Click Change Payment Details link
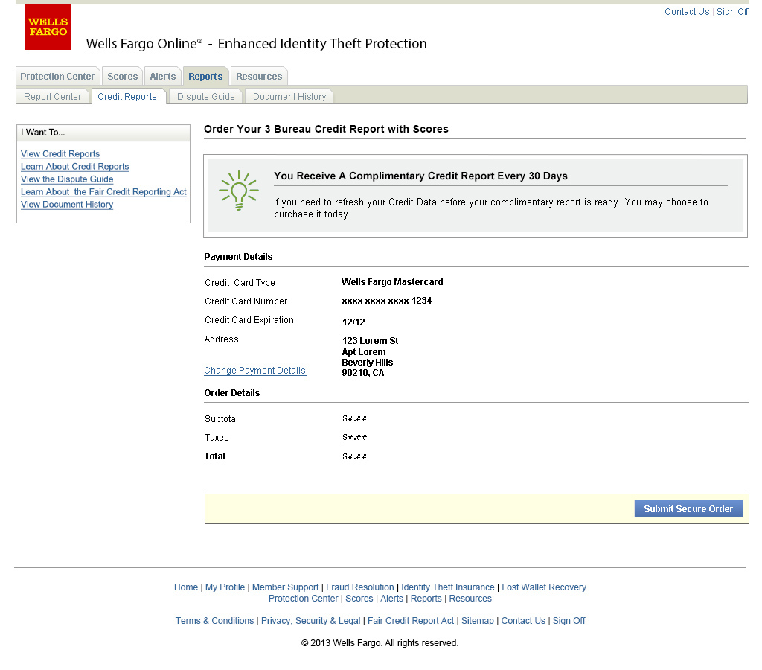762x670 pixels. 254,371
